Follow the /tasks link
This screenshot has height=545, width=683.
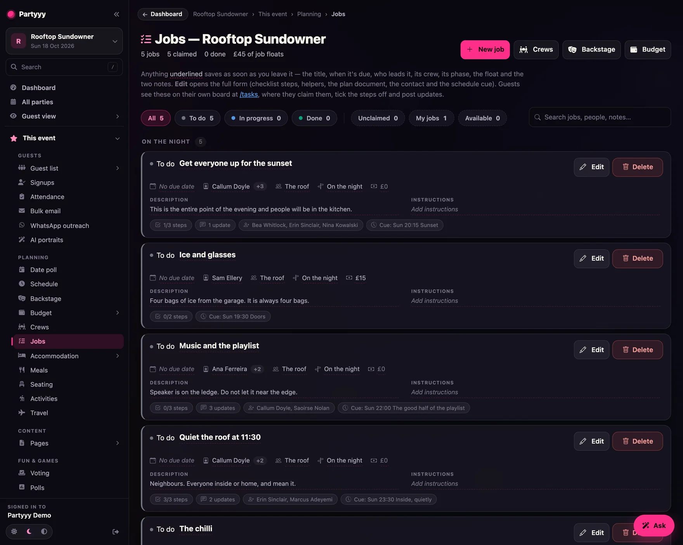[x=249, y=94]
